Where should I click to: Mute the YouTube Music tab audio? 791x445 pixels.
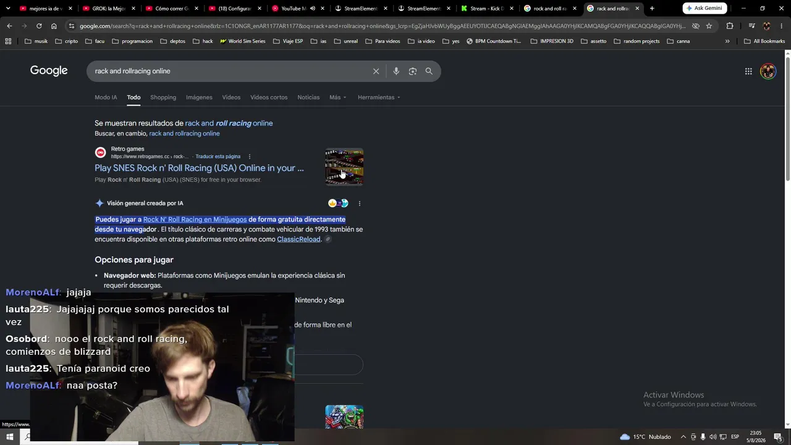[312, 9]
